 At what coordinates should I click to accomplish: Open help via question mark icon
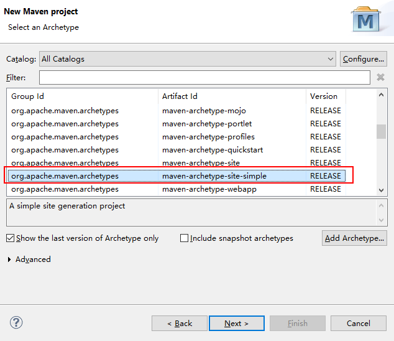[16, 322]
